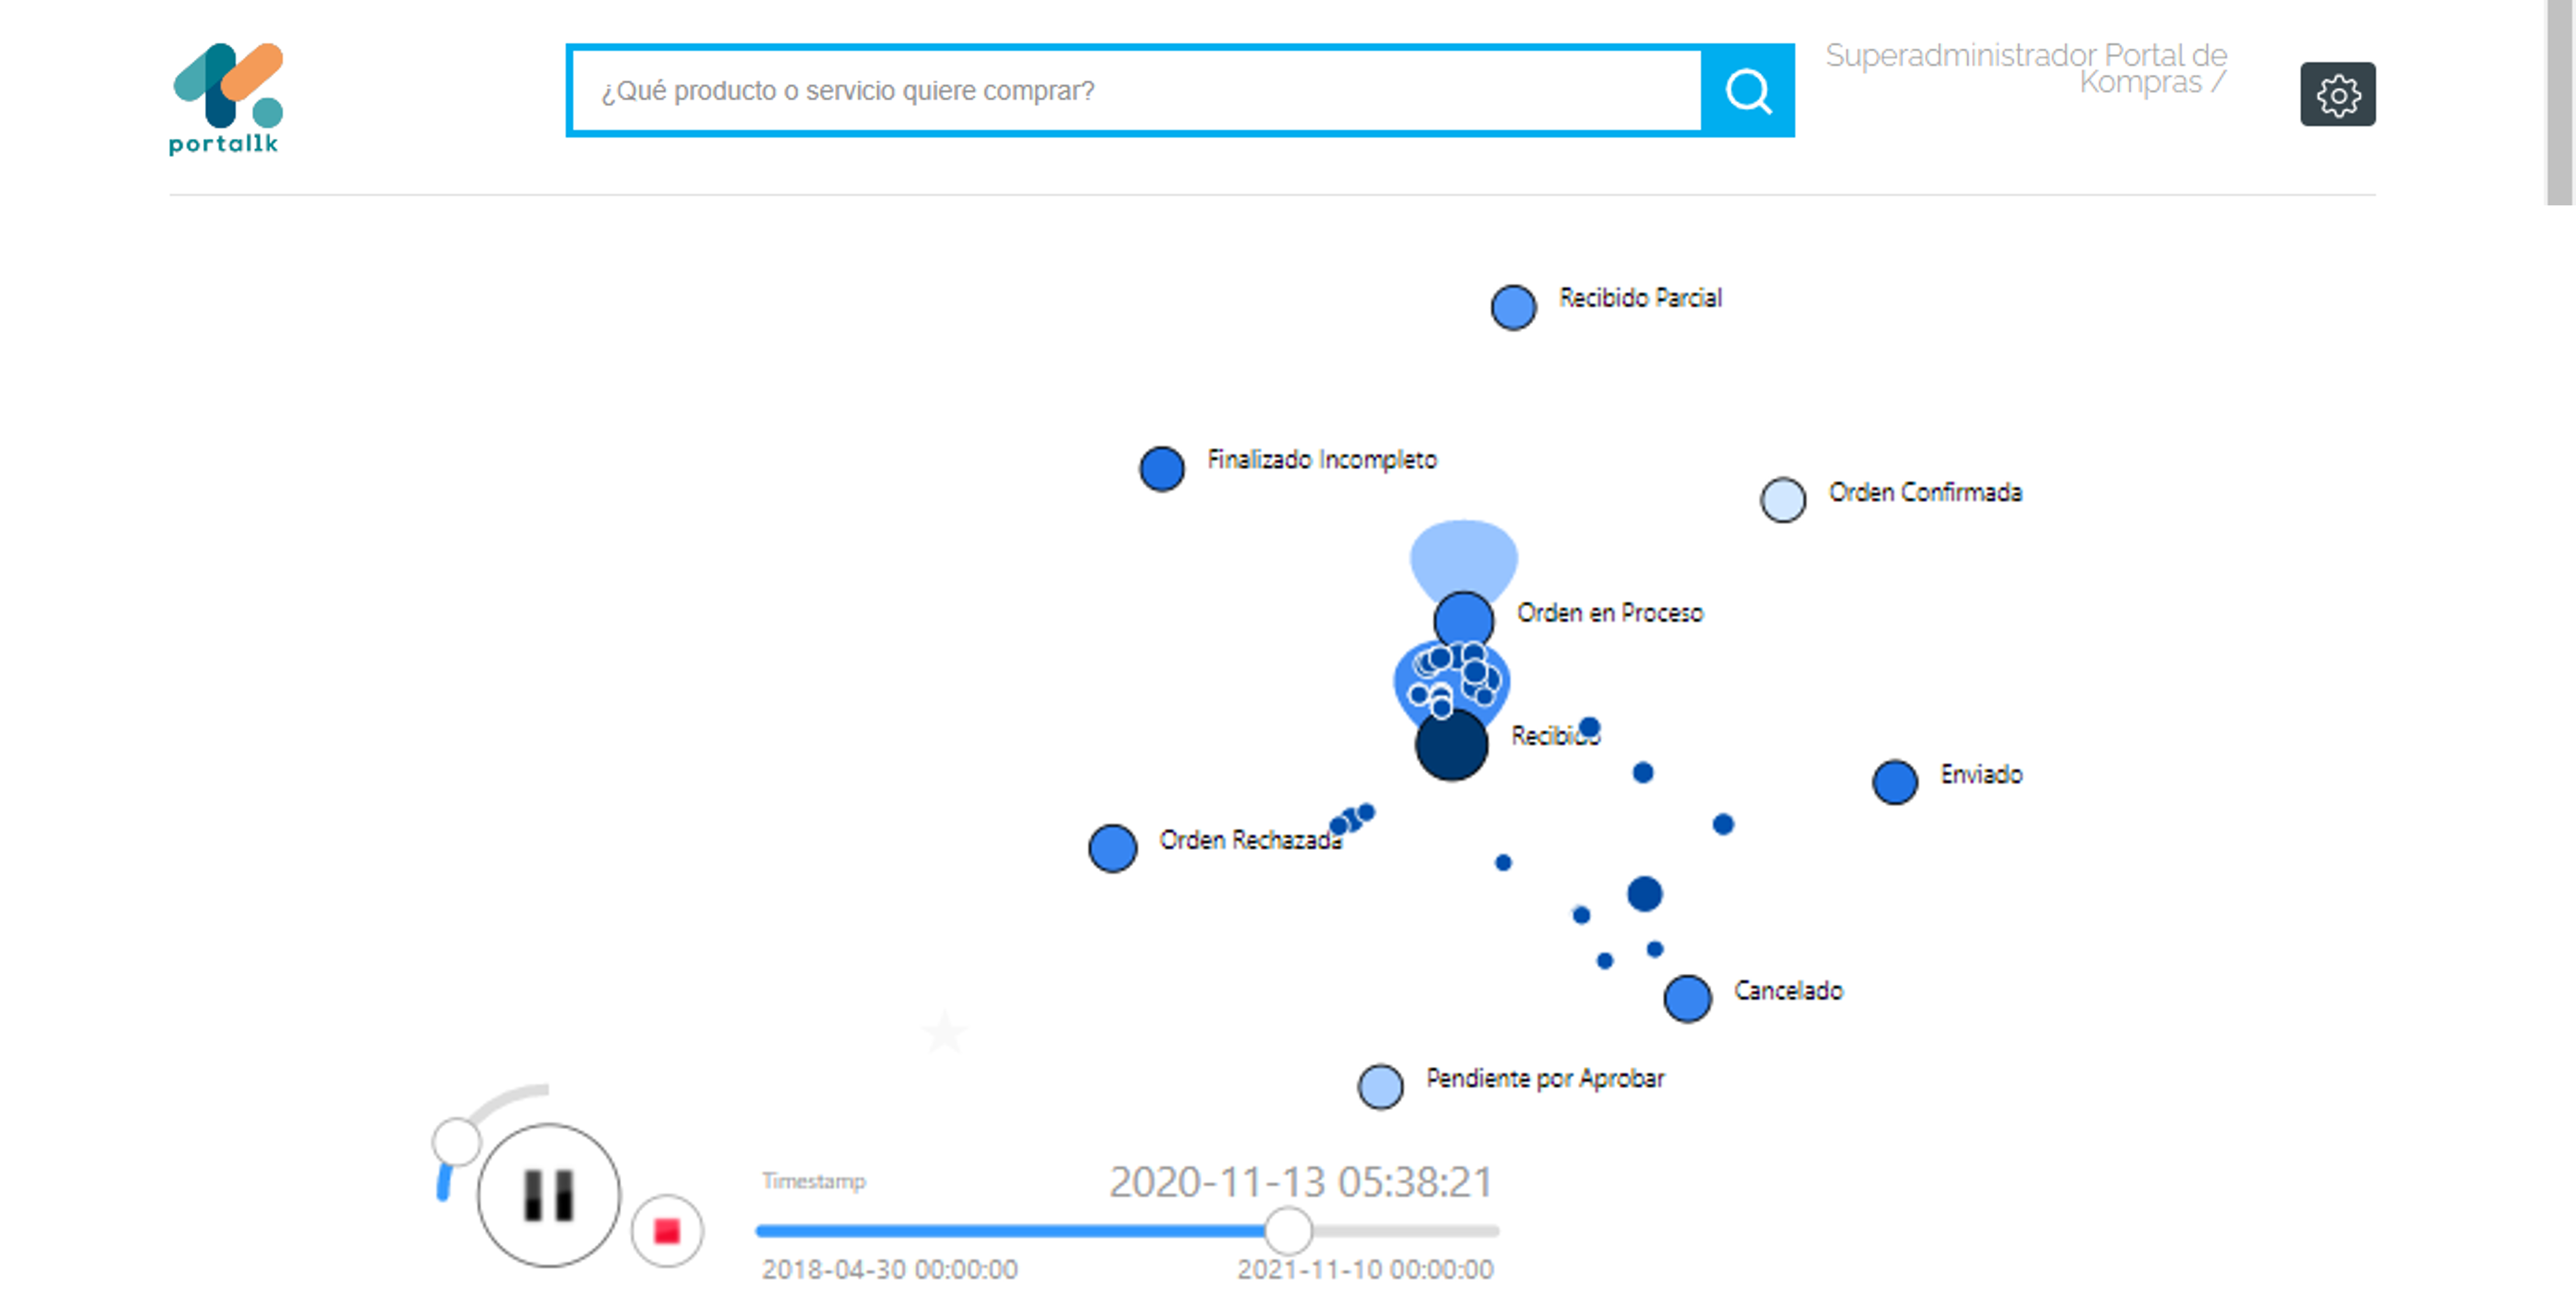This screenshot has width=2576, height=1312.
Task: Pause the timeline animation
Action: [x=549, y=1195]
